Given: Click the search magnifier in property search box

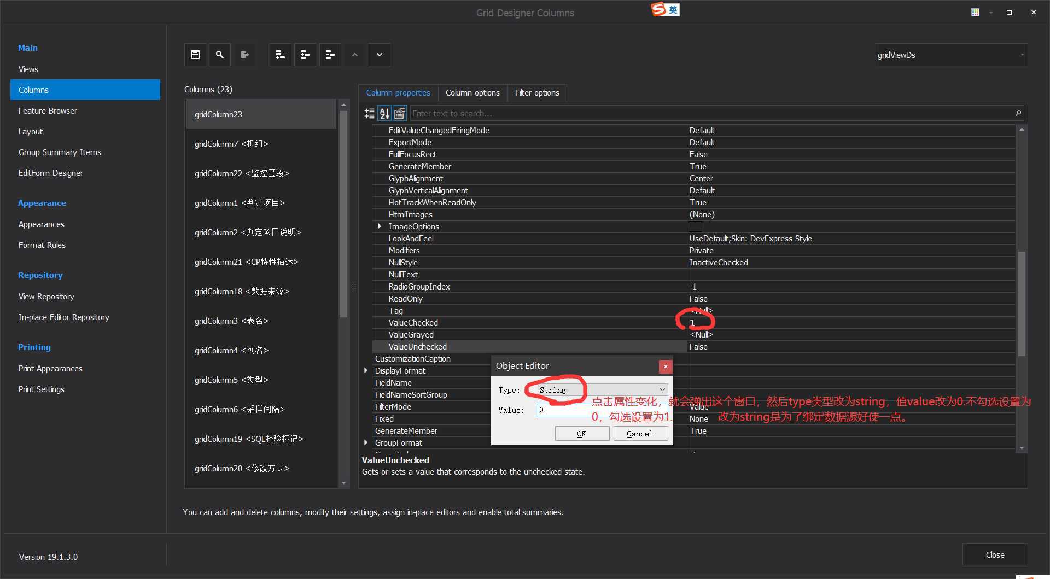Looking at the screenshot, I should pyautogui.click(x=1018, y=113).
